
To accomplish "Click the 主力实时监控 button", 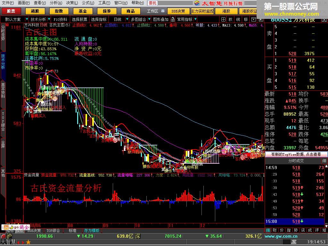I will point(202,11).
